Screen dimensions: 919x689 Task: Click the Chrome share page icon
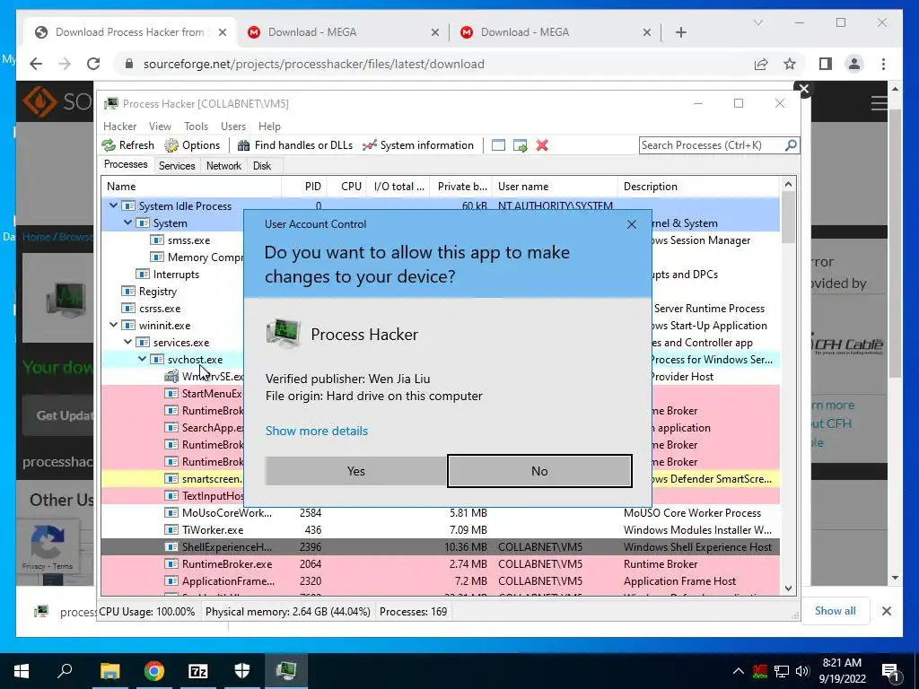click(761, 64)
